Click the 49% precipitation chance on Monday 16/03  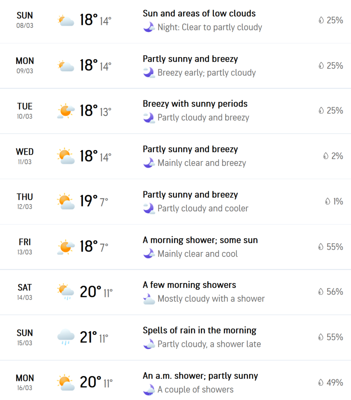click(x=335, y=382)
